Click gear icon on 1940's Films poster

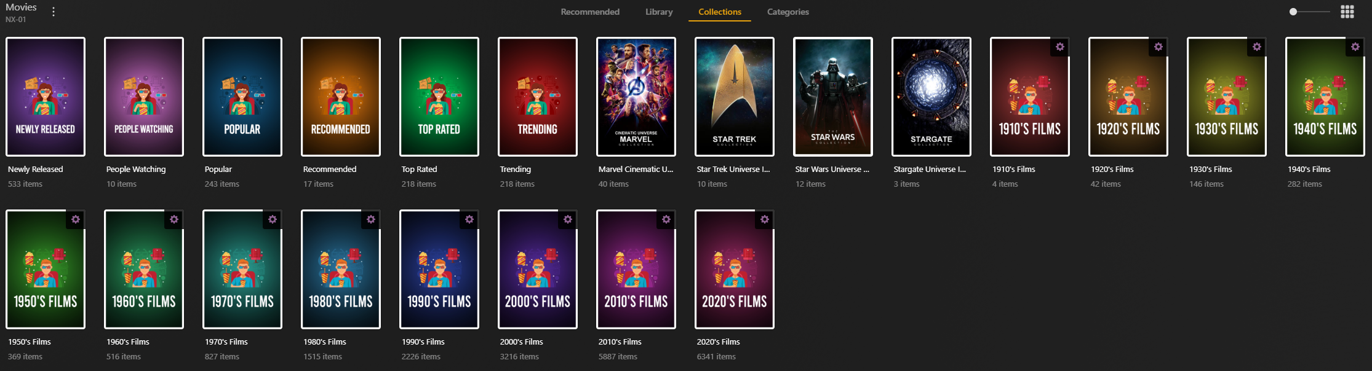(1355, 47)
